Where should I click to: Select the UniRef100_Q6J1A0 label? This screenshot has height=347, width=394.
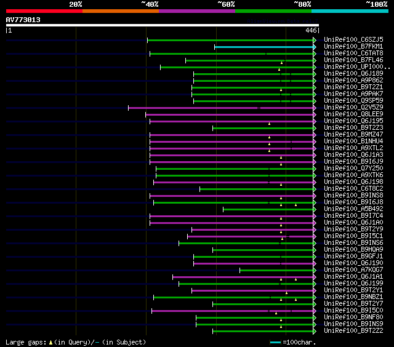(353, 223)
